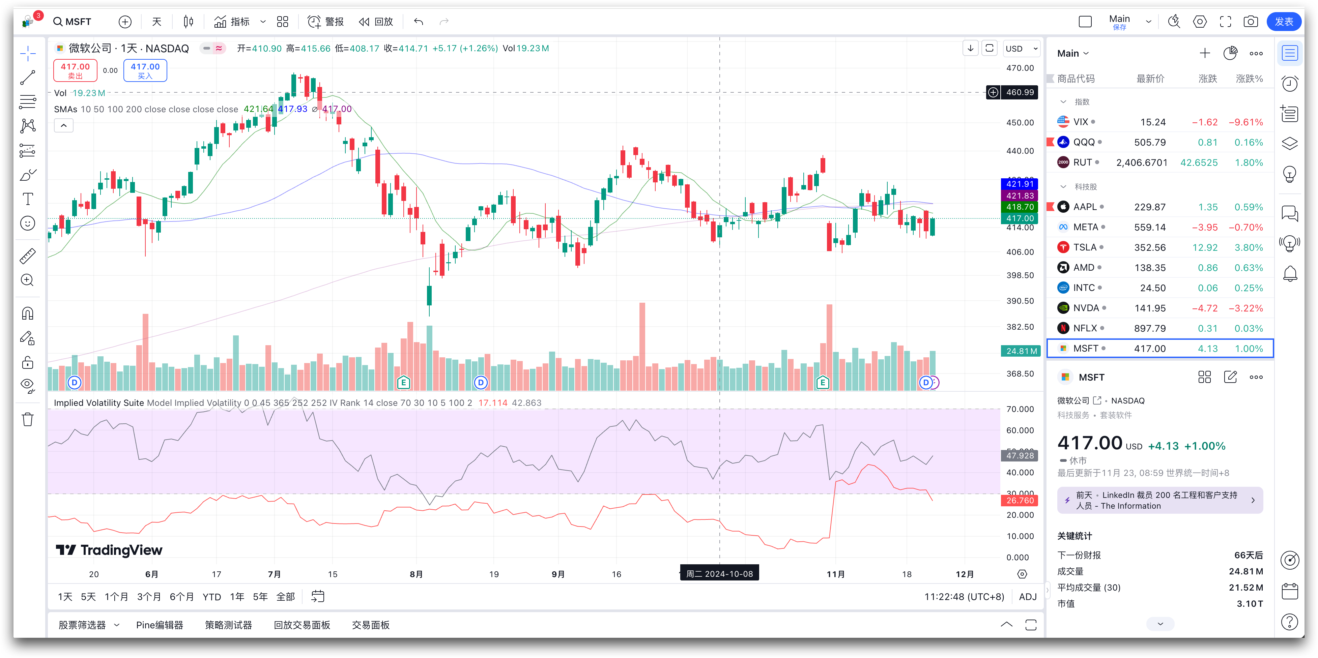Click the blue 417.00 买入 buy button
This screenshot has height=658, width=1318.
[x=145, y=70]
